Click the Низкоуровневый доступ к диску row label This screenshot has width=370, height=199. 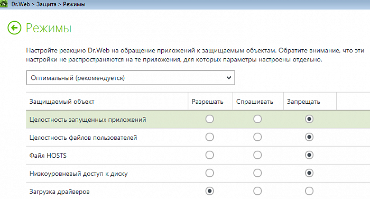pos(79,174)
